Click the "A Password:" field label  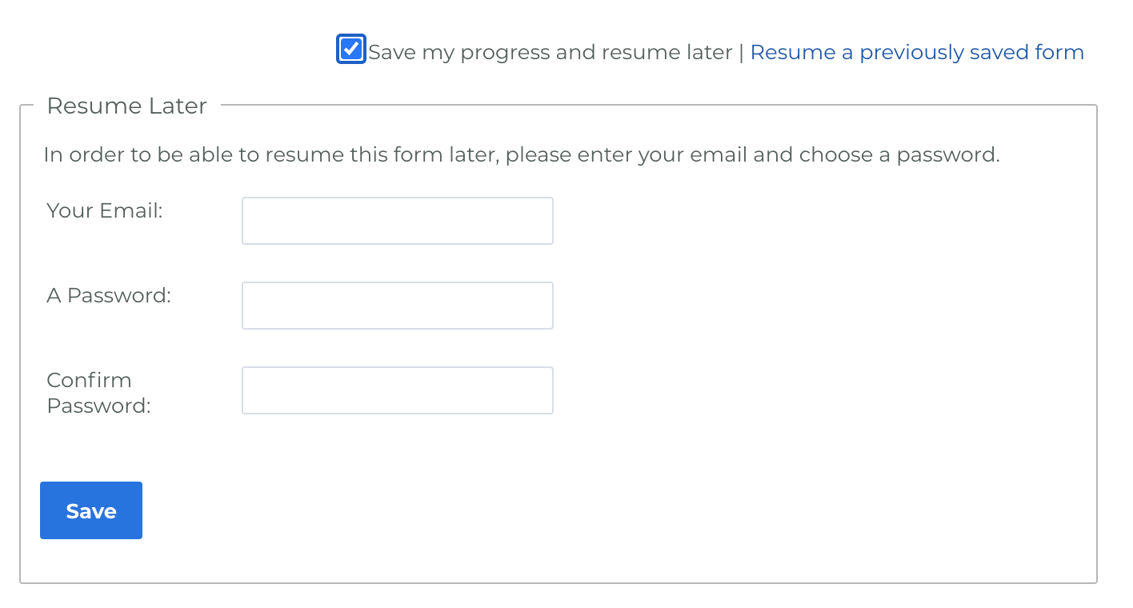pos(109,295)
